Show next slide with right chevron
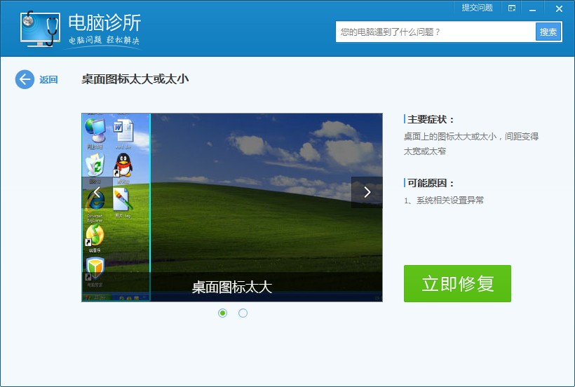The image size is (575, 387). tap(367, 192)
